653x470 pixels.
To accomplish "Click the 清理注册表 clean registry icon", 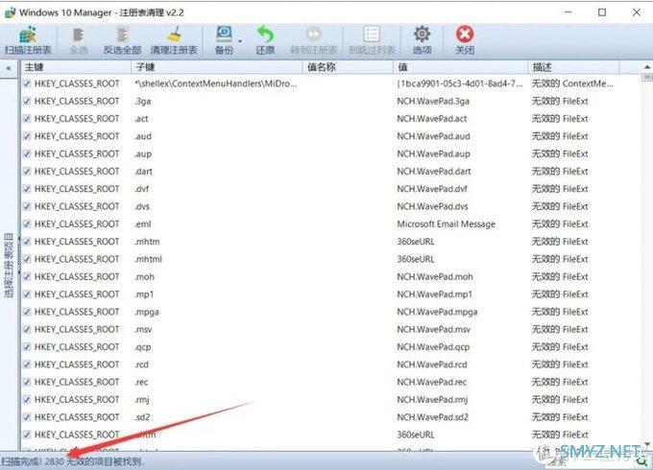I will click(174, 35).
